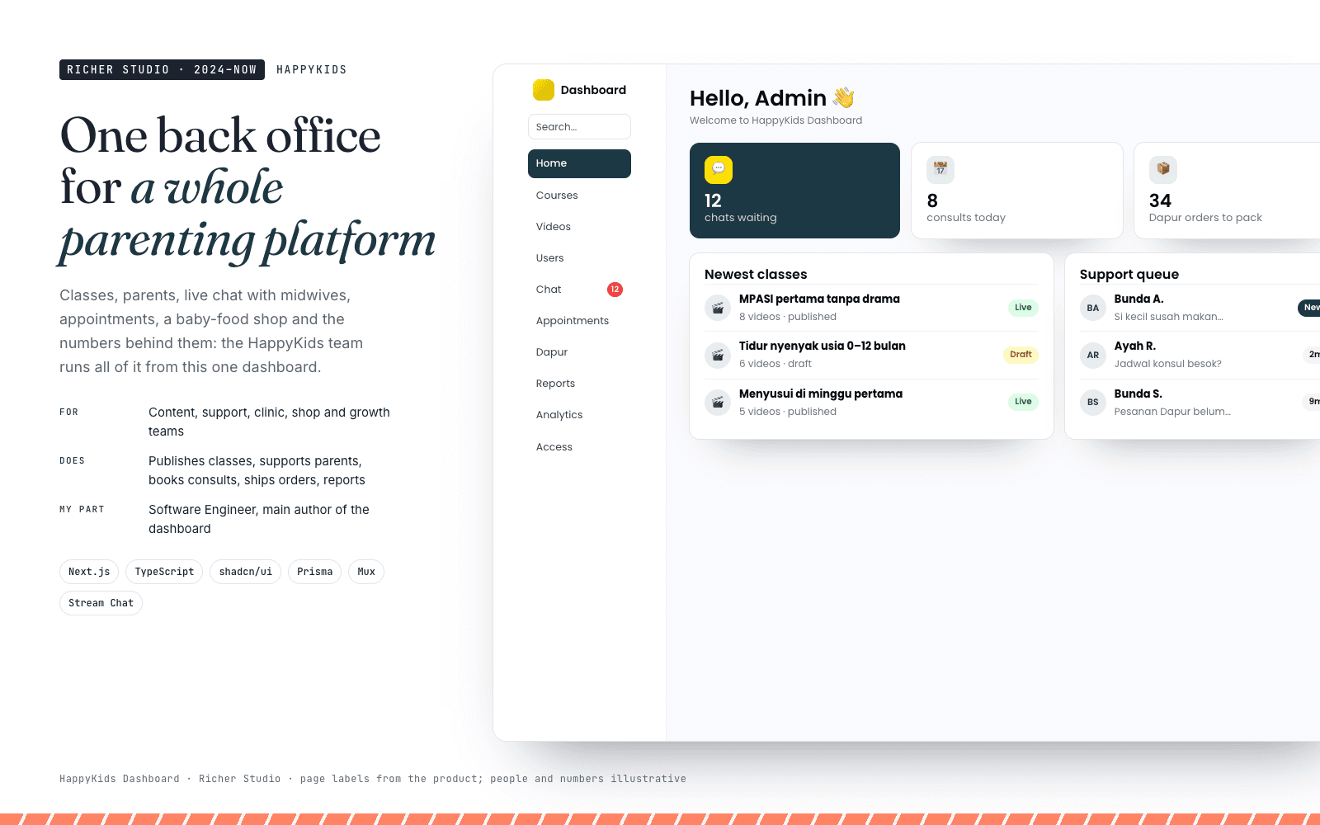This screenshot has width=1320, height=825.
Task: Click 'Jadwal konsul besok?' message preview
Action: [1167, 364]
